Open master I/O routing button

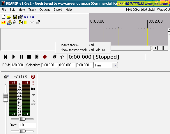(x=33, y=95)
